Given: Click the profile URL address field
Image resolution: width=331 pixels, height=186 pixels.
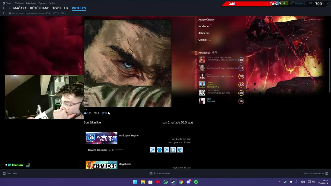Looking at the screenshot, I should pyautogui.click(x=39, y=13).
